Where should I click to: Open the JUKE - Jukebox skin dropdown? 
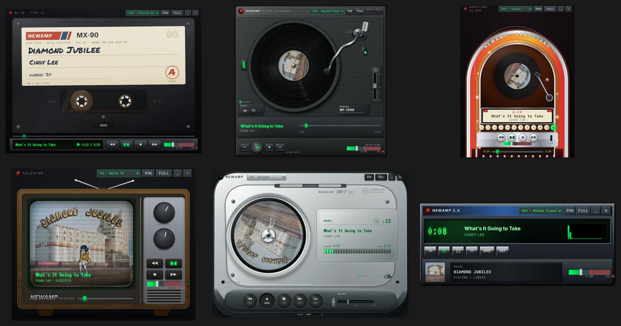click(515, 9)
